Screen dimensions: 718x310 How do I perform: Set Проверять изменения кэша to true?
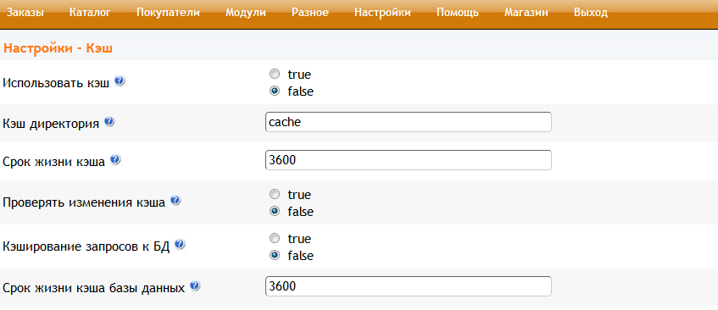[x=275, y=194]
